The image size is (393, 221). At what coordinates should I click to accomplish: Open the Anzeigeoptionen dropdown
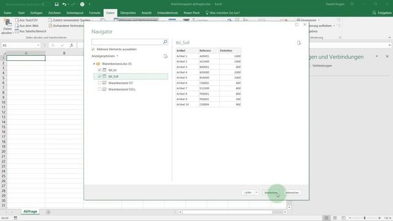(105, 56)
